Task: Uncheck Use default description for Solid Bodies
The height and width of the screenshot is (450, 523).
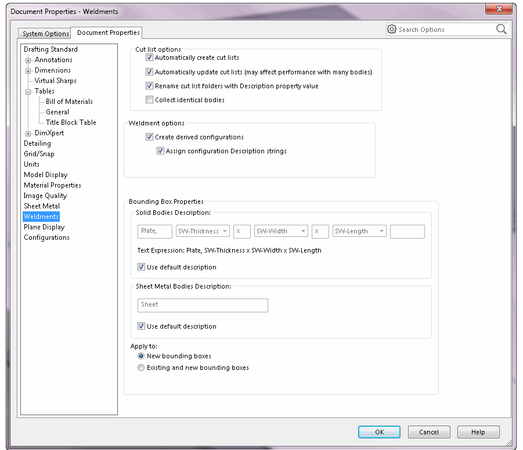Action: tap(142, 267)
